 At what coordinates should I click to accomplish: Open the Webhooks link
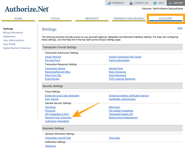pos(50,146)
